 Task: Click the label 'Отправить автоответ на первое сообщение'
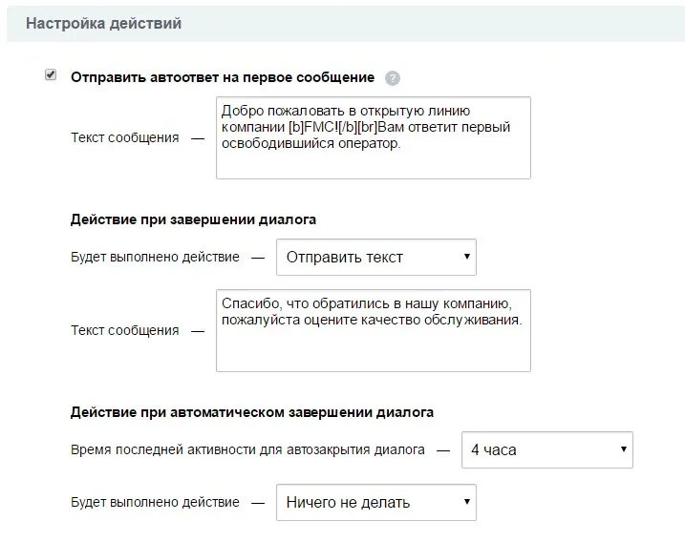(x=223, y=77)
